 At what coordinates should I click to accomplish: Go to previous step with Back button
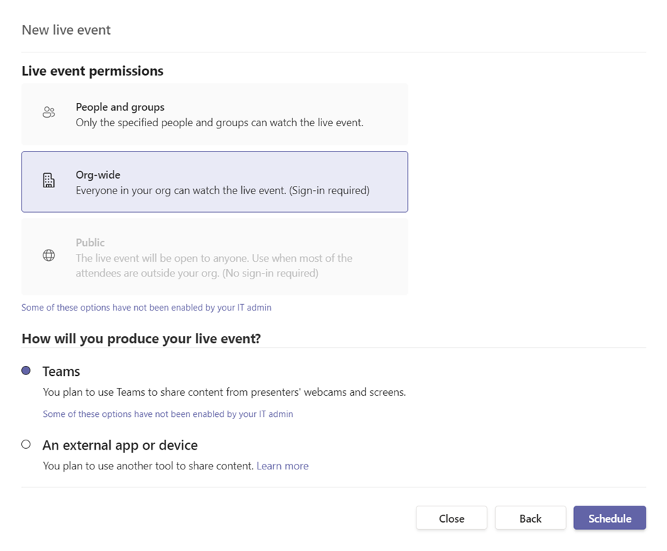point(530,518)
